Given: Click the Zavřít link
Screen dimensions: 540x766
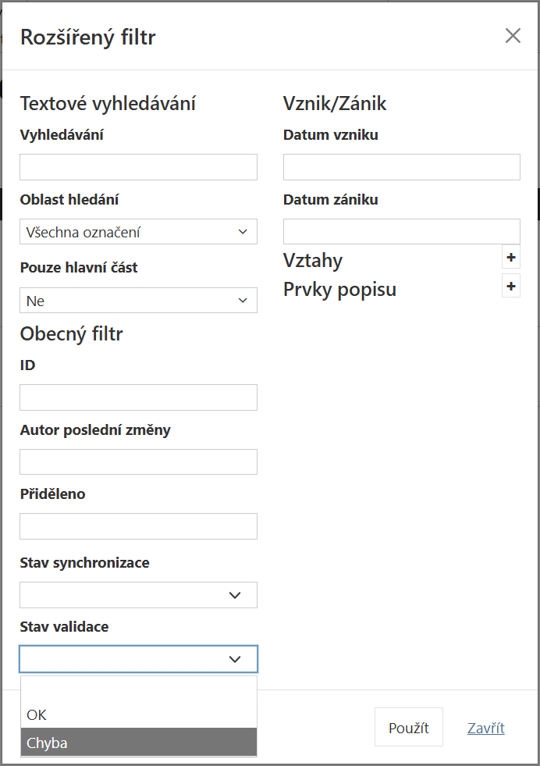Looking at the screenshot, I should pos(485,727).
